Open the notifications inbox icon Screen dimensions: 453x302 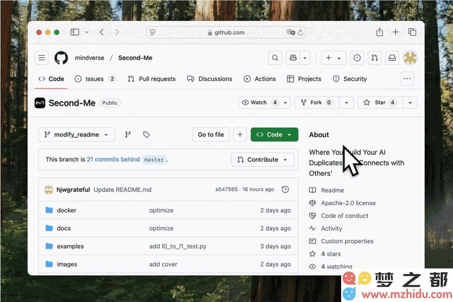(x=392, y=58)
